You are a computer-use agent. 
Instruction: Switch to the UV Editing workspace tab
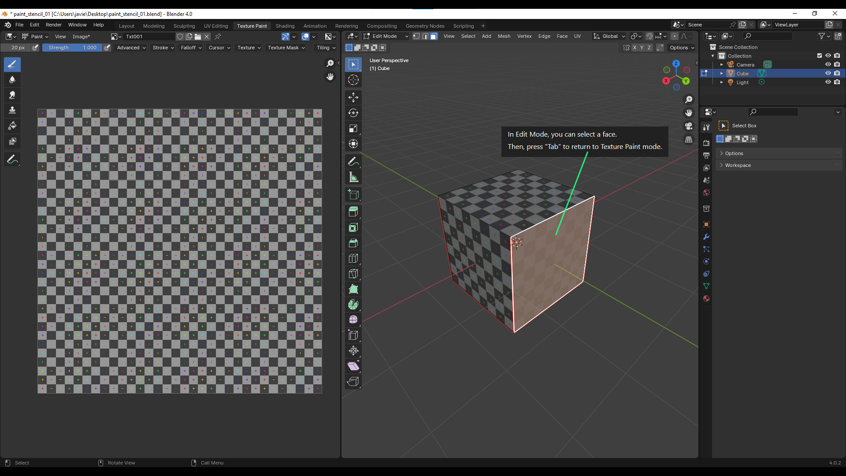pyautogui.click(x=216, y=26)
